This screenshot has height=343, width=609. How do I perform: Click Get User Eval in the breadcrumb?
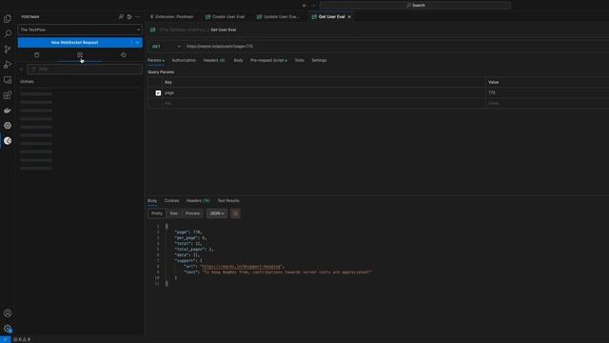pyautogui.click(x=224, y=30)
